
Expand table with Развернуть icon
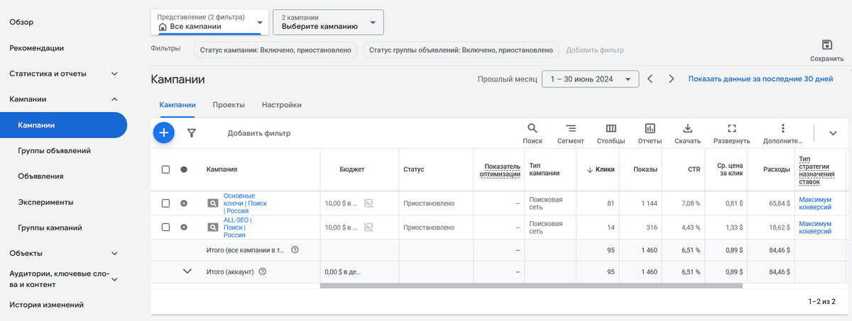click(732, 133)
